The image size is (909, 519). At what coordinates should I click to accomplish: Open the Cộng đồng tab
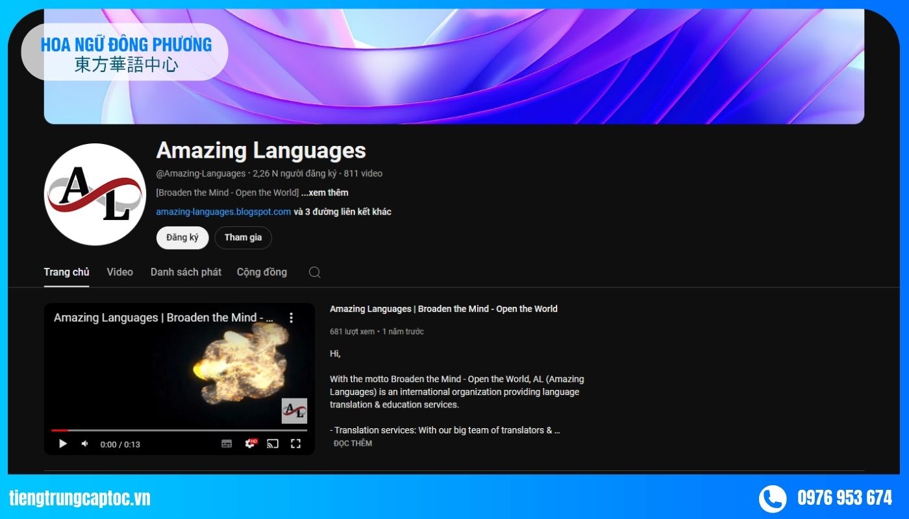[x=262, y=272]
